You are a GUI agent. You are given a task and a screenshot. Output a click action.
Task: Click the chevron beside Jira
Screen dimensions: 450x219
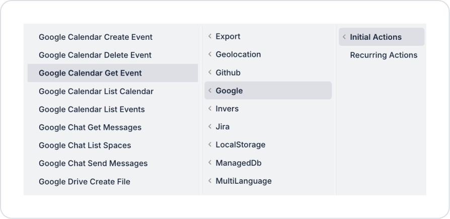coord(210,126)
